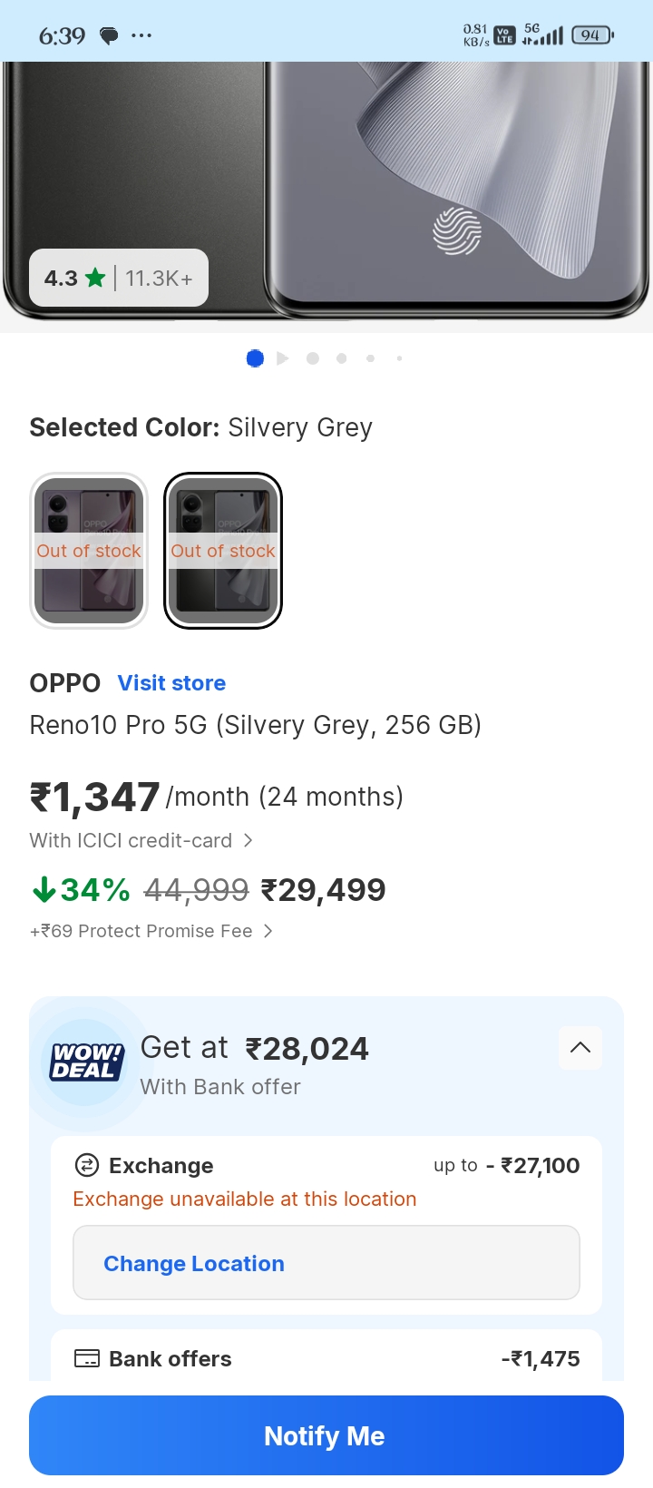Tap the video play indicator in carousel
Image resolution: width=653 pixels, height=1488 pixels.
pos(283,358)
